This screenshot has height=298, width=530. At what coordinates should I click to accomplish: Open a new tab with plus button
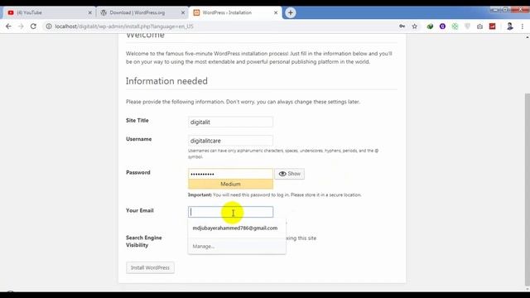(x=291, y=12)
